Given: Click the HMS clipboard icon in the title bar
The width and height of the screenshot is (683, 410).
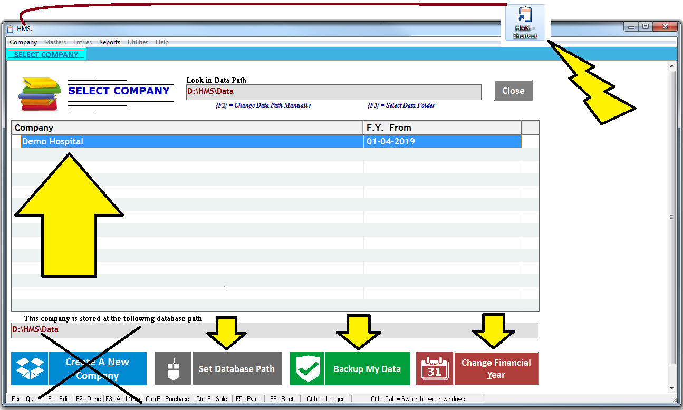Looking at the screenshot, I should (x=9, y=30).
